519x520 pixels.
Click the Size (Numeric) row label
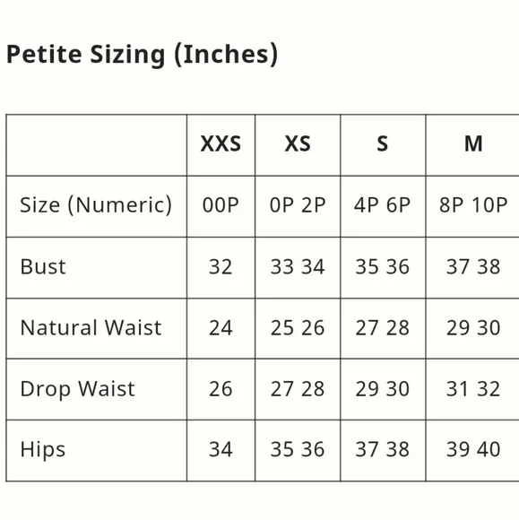click(x=96, y=205)
